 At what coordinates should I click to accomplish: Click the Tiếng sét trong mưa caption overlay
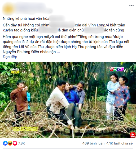[x=25, y=129]
